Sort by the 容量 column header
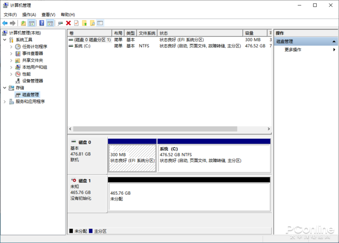339x243 pixels. pyautogui.click(x=255, y=33)
